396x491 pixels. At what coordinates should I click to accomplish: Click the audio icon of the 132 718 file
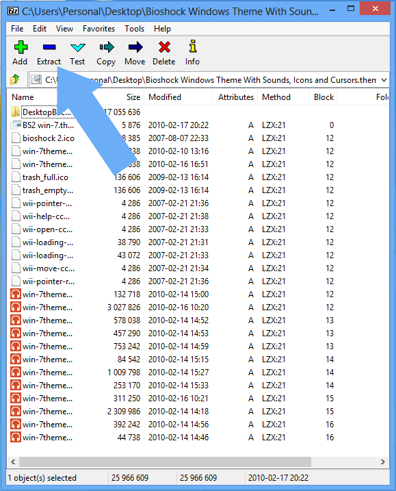tap(16, 294)
